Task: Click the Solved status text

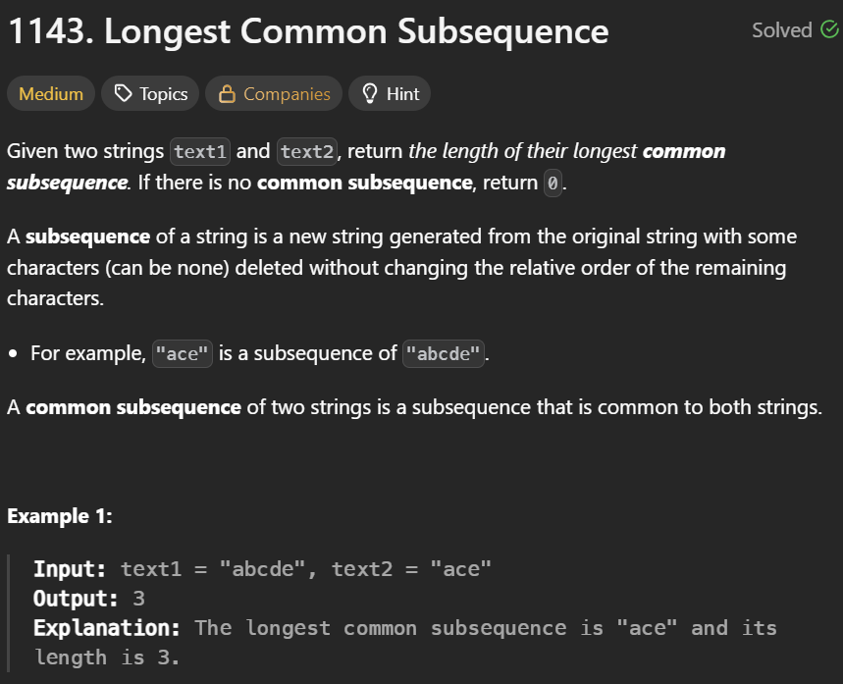Action: pyautogui.click(x=782, y=30)
